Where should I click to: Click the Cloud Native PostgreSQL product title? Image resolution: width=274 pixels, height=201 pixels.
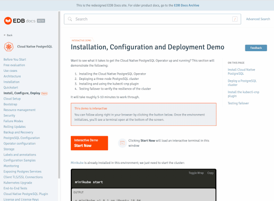35,46
